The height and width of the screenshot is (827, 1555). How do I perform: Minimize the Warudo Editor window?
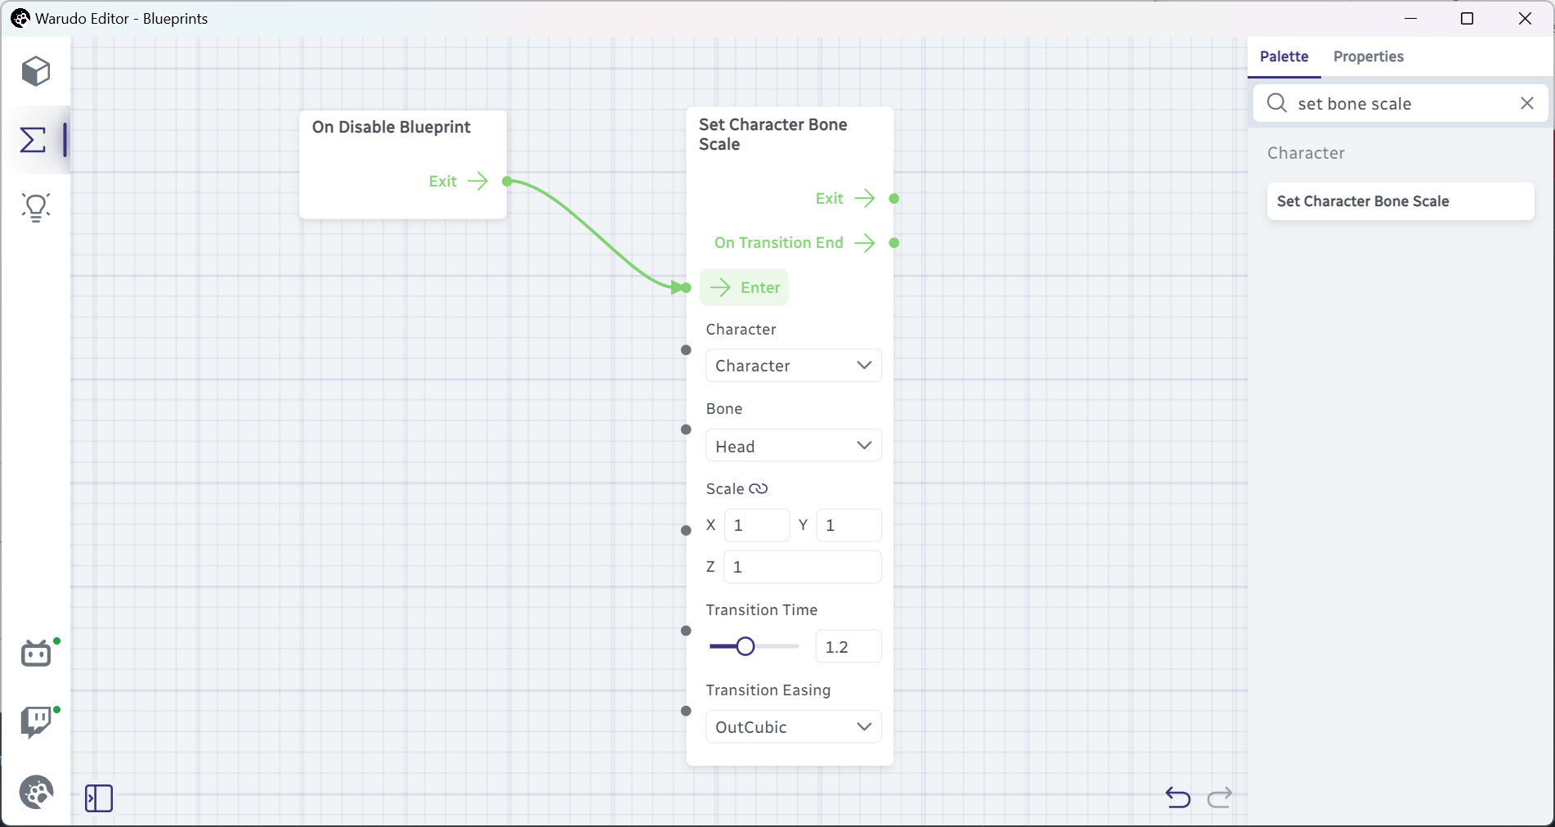pyautogui.click(x=1410, y=18)
